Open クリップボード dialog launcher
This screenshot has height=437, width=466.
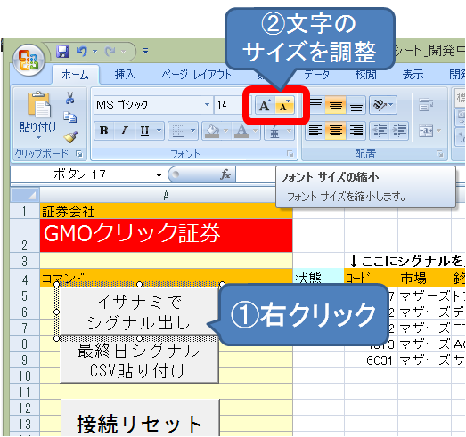(79, 154)
